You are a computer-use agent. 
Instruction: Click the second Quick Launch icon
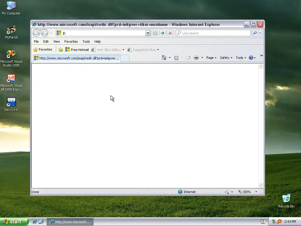point(41,222)
